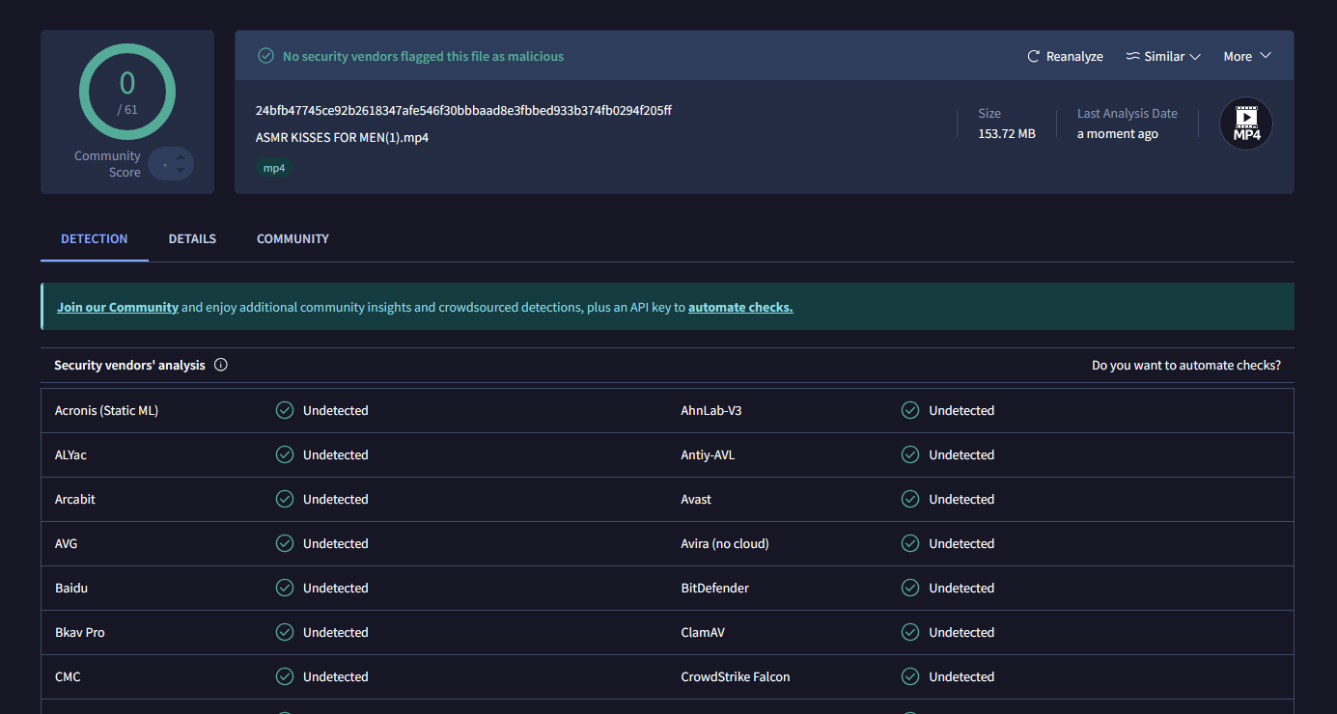Switch to the DETECTION tab
The width and height of the screenshot is (1337, 714).
point(95,239)
